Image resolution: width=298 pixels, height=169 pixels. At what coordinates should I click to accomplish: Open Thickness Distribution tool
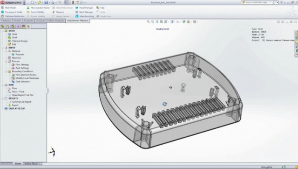[x=13, y=16]
